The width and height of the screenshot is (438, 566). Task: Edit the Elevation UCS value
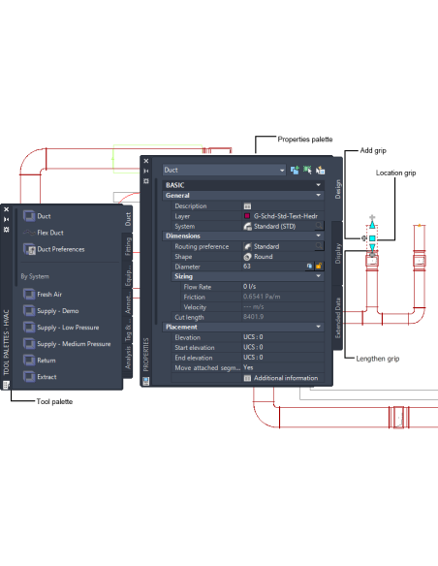click(x=283, y=337)
